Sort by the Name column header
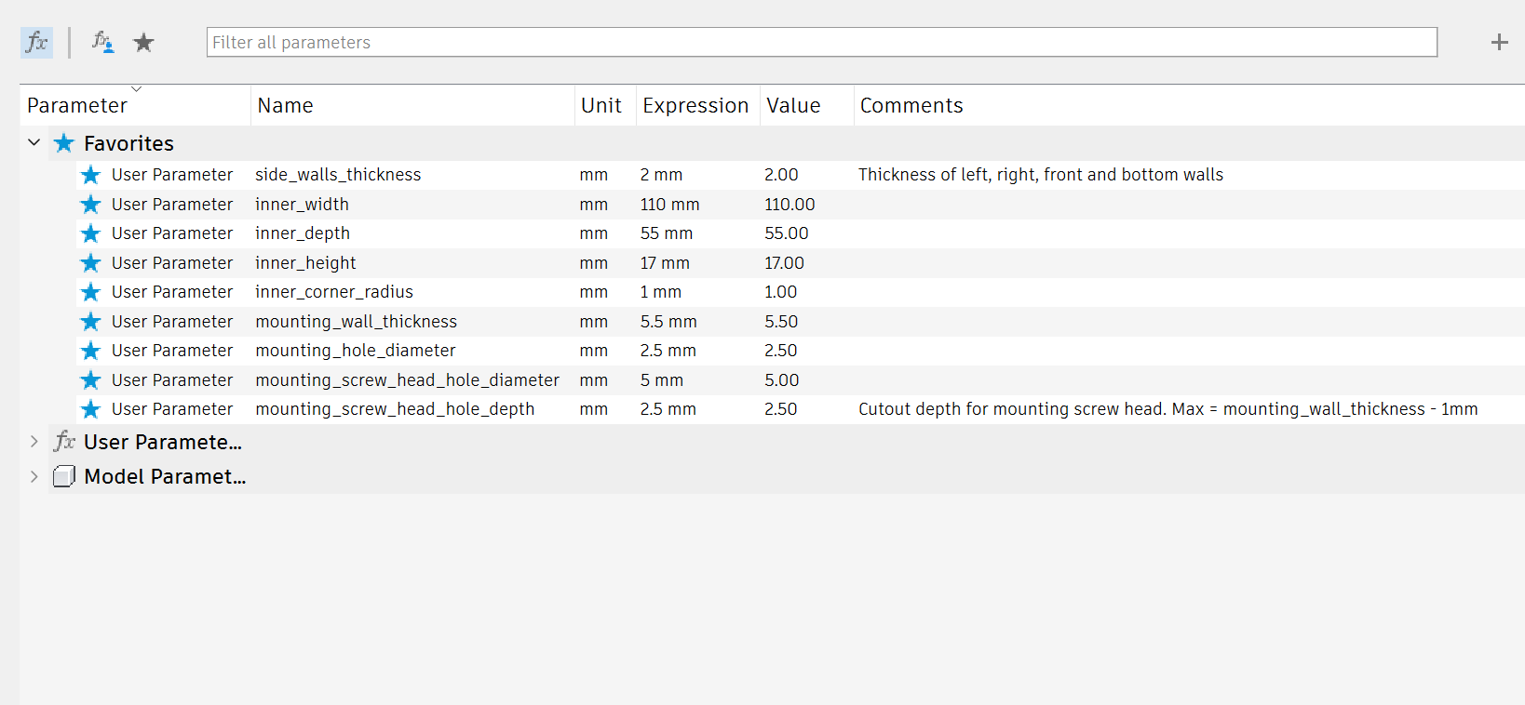1525x705 pixels. 412,105
